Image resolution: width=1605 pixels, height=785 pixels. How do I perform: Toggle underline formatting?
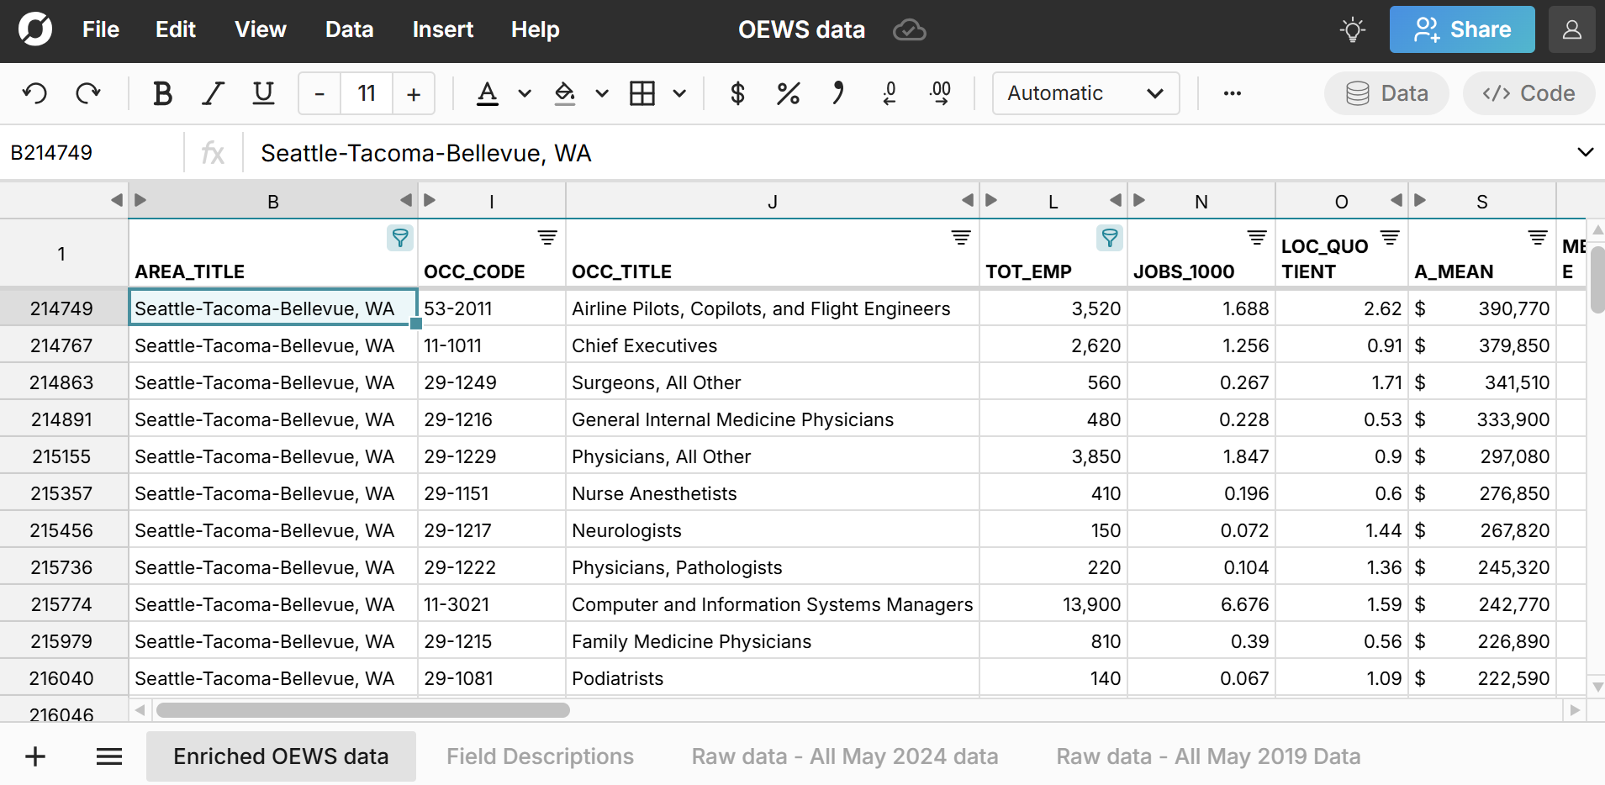tap(262, 93)
